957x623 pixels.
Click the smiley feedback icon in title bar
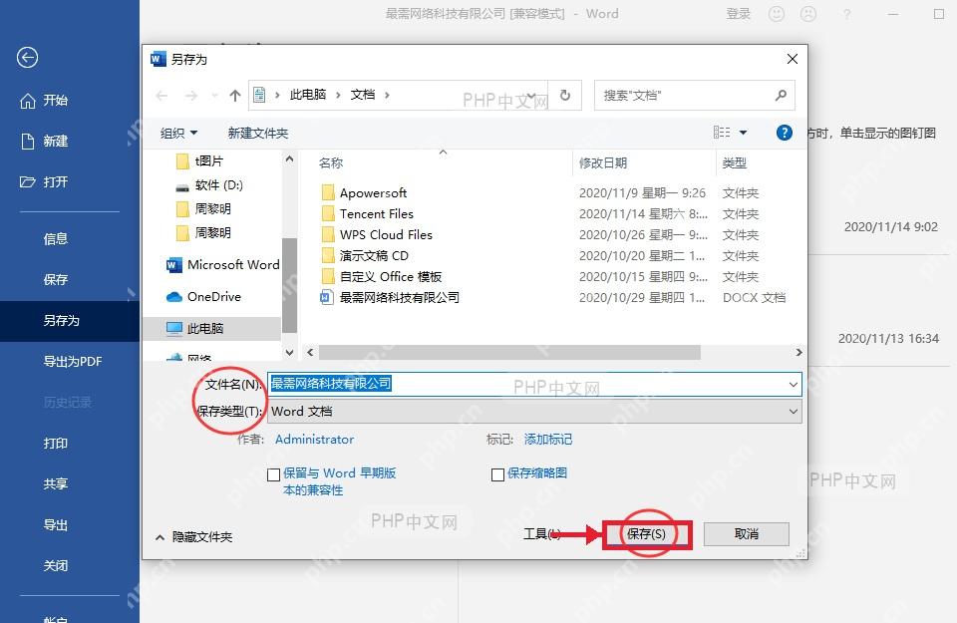pos(777,13)
